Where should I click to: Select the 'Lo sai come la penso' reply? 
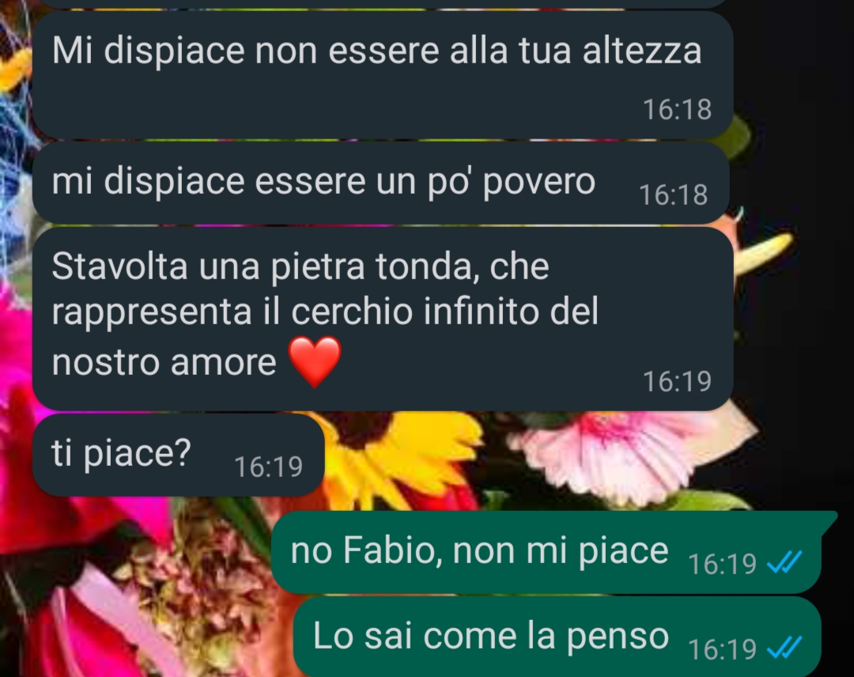click(557, 636)
